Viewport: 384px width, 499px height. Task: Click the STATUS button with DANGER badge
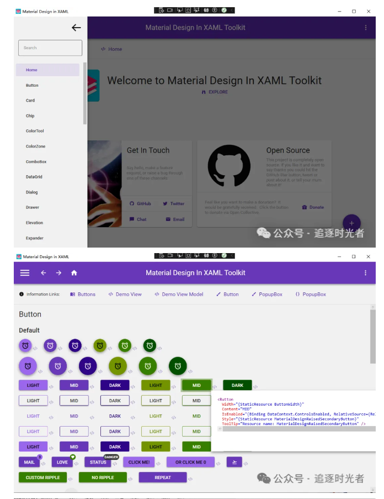click(x=98, y=462)
